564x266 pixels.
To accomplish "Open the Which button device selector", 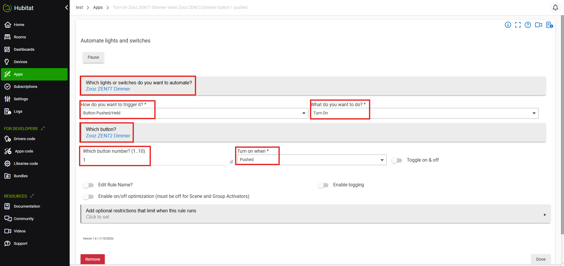I will coord(313,133).
